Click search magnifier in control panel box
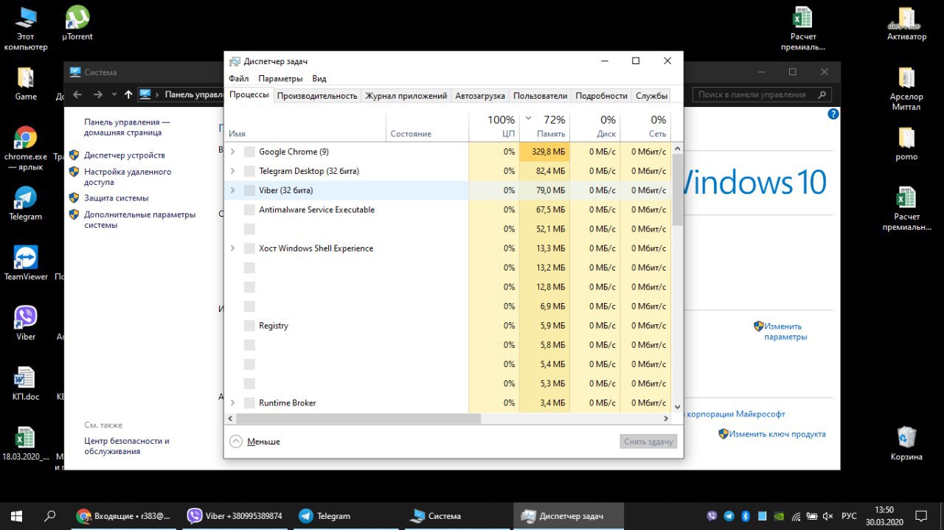The width and height of the screenshot is (944, 530). [x=822, y=94]
